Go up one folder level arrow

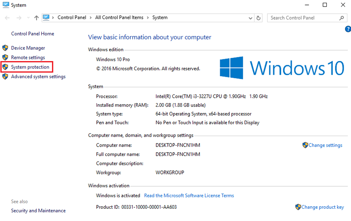36,18
